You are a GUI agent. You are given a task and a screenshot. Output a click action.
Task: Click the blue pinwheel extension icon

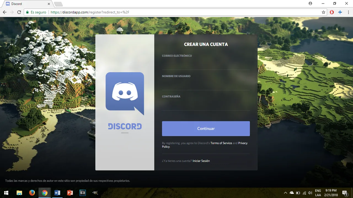pos(340,12)
